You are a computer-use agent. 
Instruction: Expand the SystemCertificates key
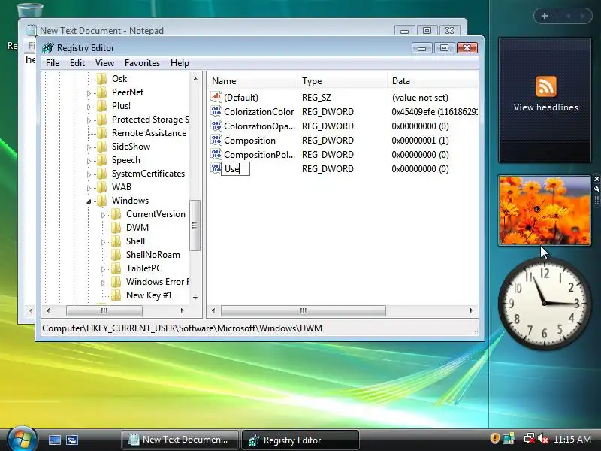(x=89, y=174)
